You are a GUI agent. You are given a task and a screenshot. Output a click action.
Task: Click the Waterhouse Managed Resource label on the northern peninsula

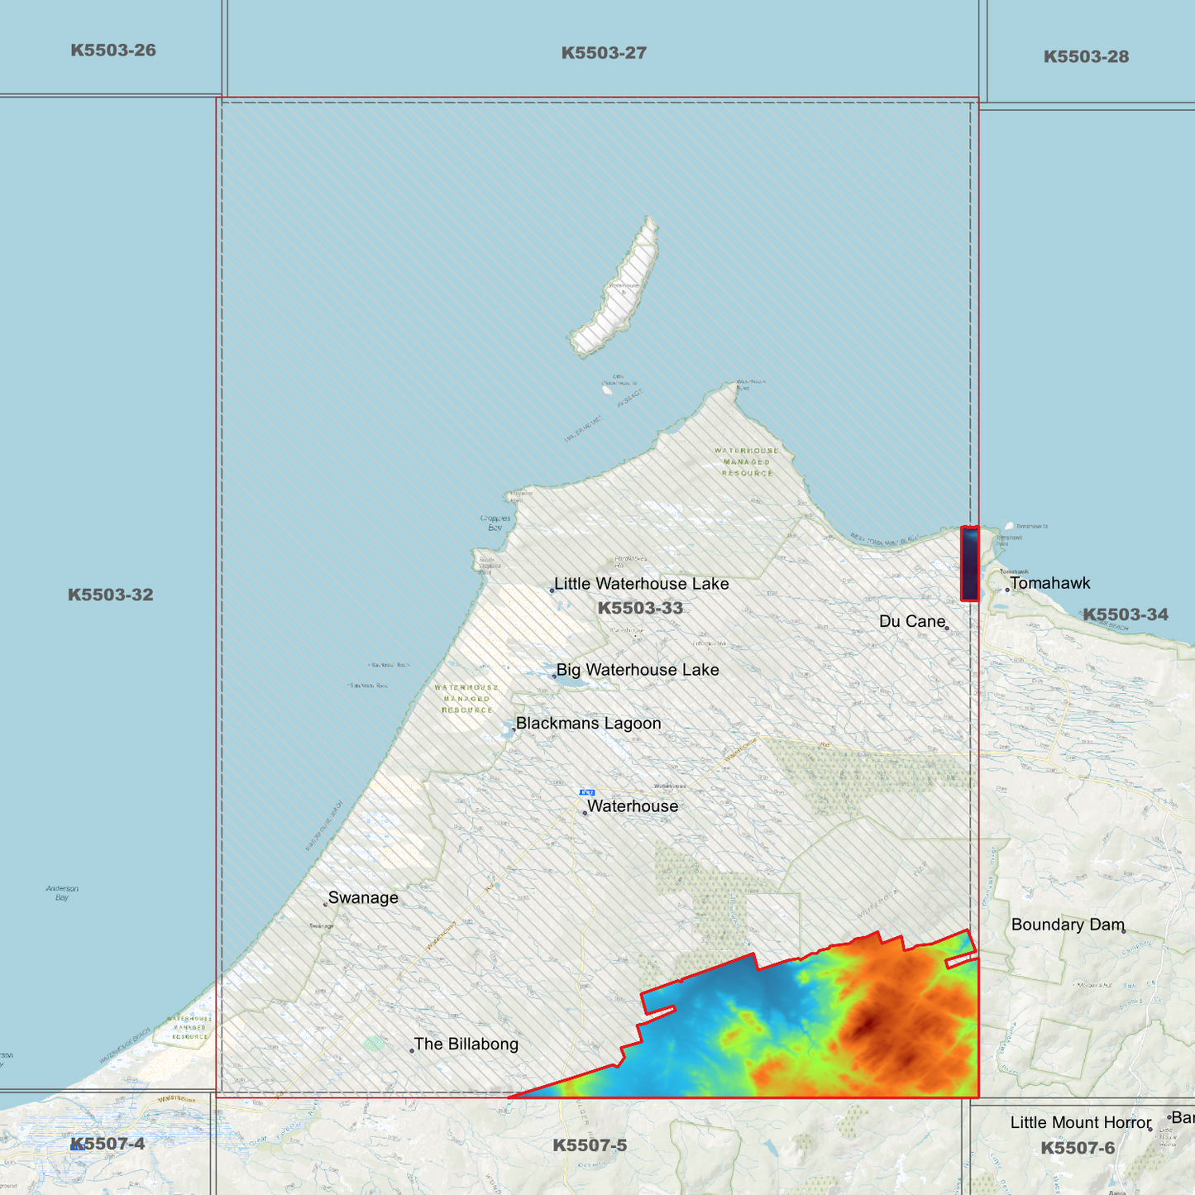coord(747,462)
